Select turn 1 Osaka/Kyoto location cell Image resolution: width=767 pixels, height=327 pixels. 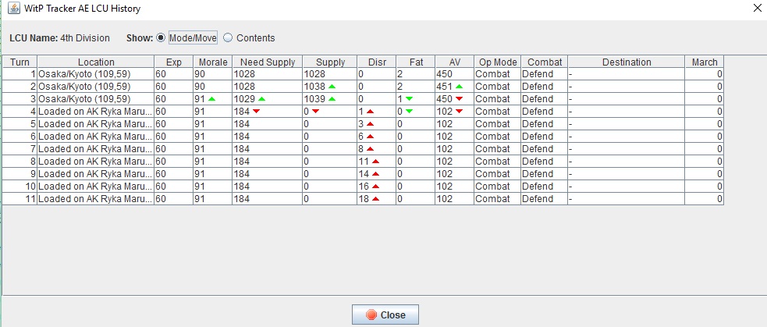[x=96, y=74]
